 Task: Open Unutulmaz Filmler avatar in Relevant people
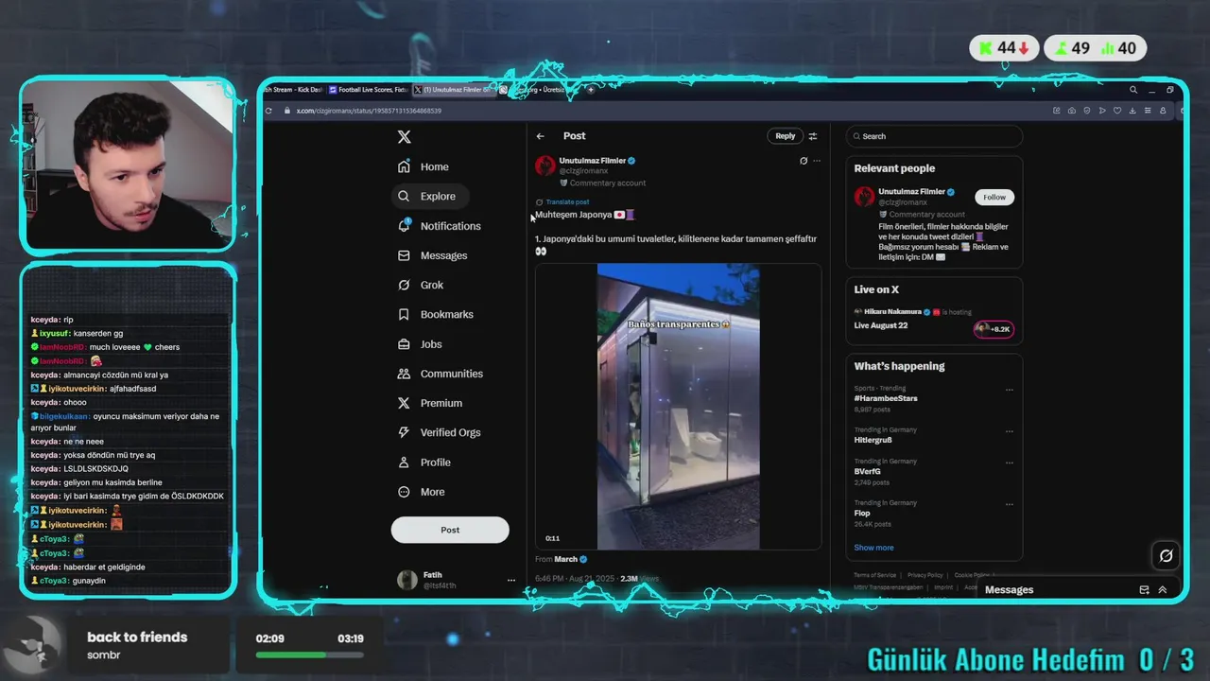click(x=864, y=197)
